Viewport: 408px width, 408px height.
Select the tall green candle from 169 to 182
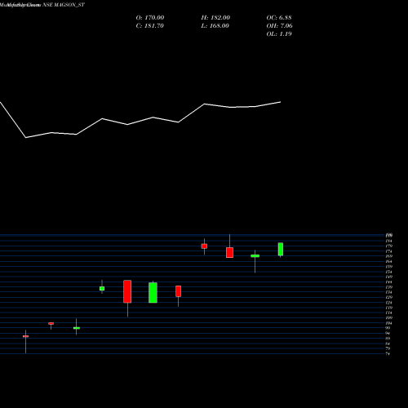281,249
